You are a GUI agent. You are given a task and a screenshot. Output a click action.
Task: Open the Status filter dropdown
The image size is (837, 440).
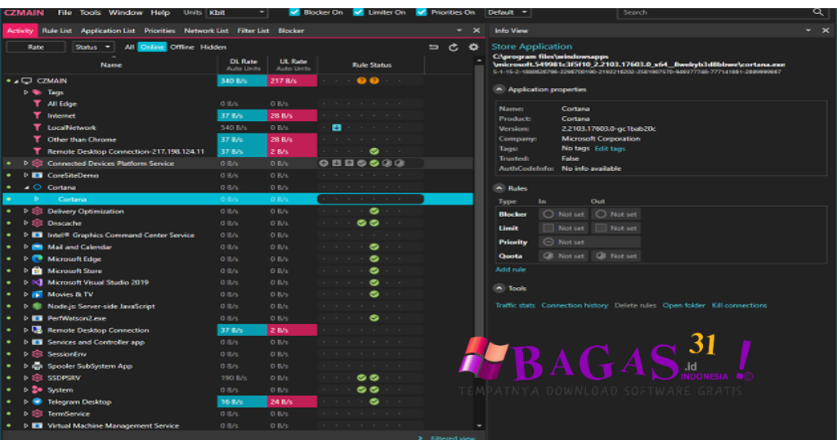[93, 47]
